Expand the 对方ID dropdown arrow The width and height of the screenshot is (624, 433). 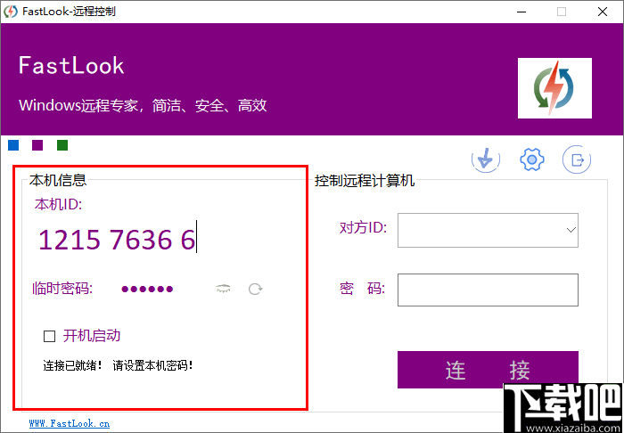click(571, 230)
